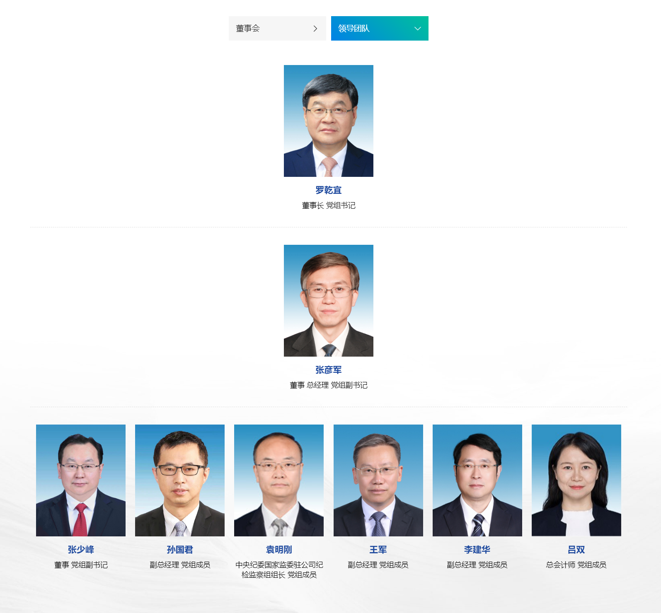Image resolution: width=661 pixels, height=613 pixels.
Task: Open 张彦军's portrait photo
Action: click(x=329, y=301)
